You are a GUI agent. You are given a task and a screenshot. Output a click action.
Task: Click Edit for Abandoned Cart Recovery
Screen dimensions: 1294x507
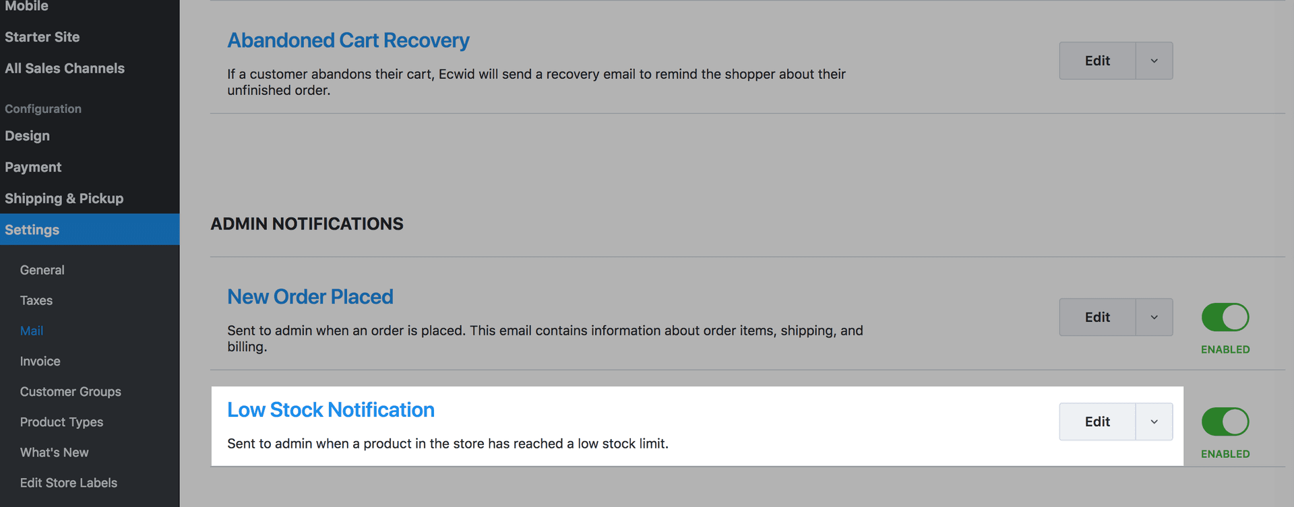click(1097, 61)
